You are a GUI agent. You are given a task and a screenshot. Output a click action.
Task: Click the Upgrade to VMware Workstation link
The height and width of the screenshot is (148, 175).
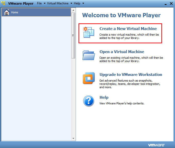131,75
